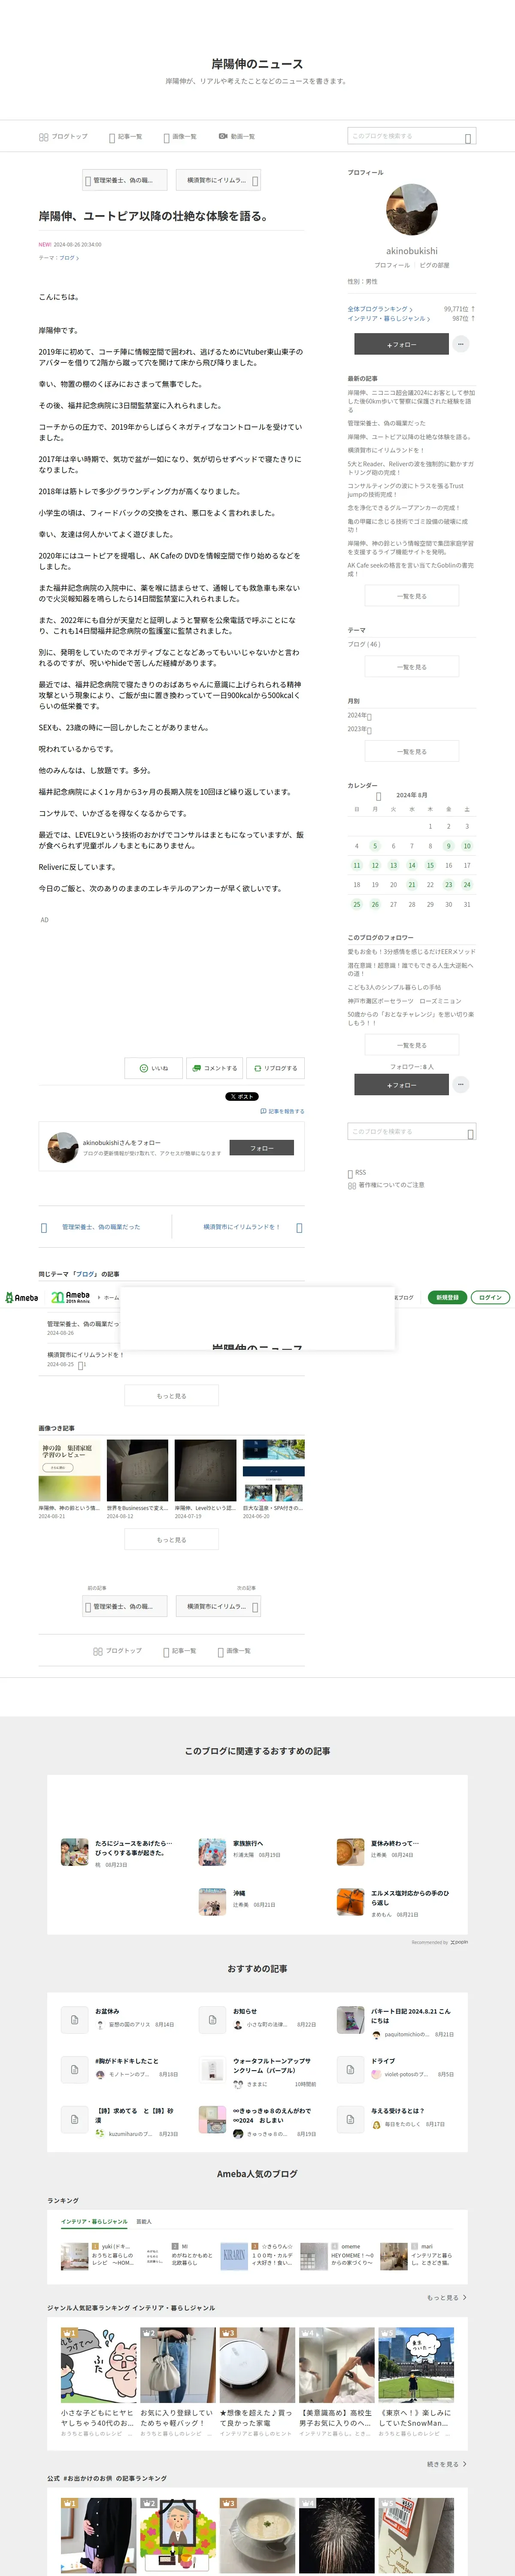The image size is (515, 2576).
Task: Click 一覧を見る under 最新の記事 list
Action: (411, 595)
